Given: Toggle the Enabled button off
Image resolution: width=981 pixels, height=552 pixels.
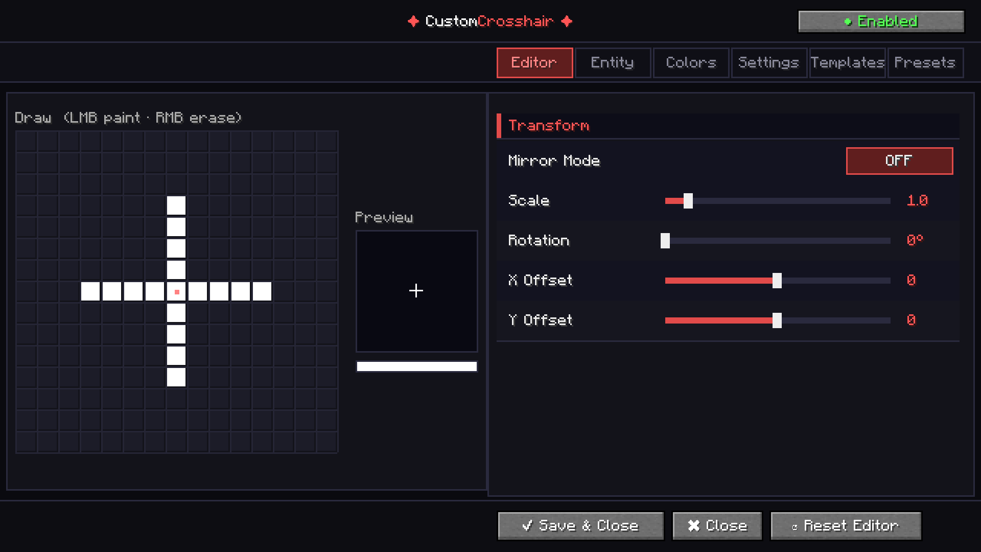Looking at the screenshot, I should (x=881, y=21).
